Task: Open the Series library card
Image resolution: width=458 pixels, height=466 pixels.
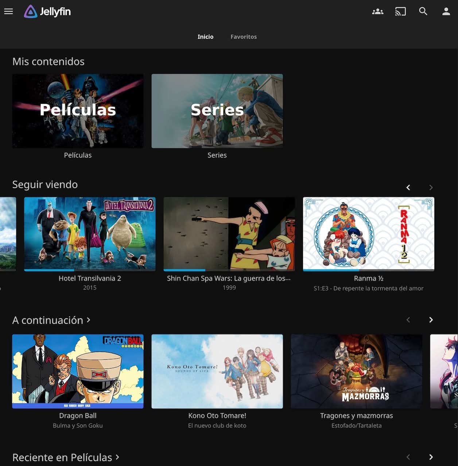Action: pos(217,111)
